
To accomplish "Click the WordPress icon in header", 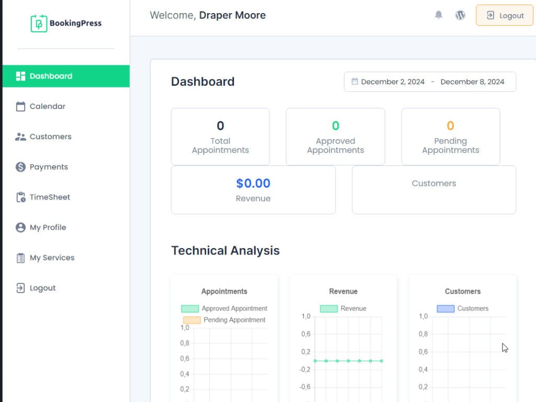I will (x=460, y=15).
